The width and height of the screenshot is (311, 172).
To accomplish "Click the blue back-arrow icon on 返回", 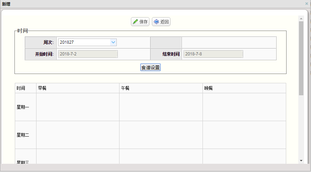I will point(156,22).
